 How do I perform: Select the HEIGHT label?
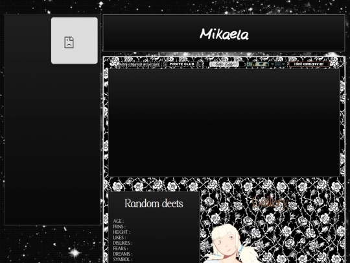click(x=121, y=232)
